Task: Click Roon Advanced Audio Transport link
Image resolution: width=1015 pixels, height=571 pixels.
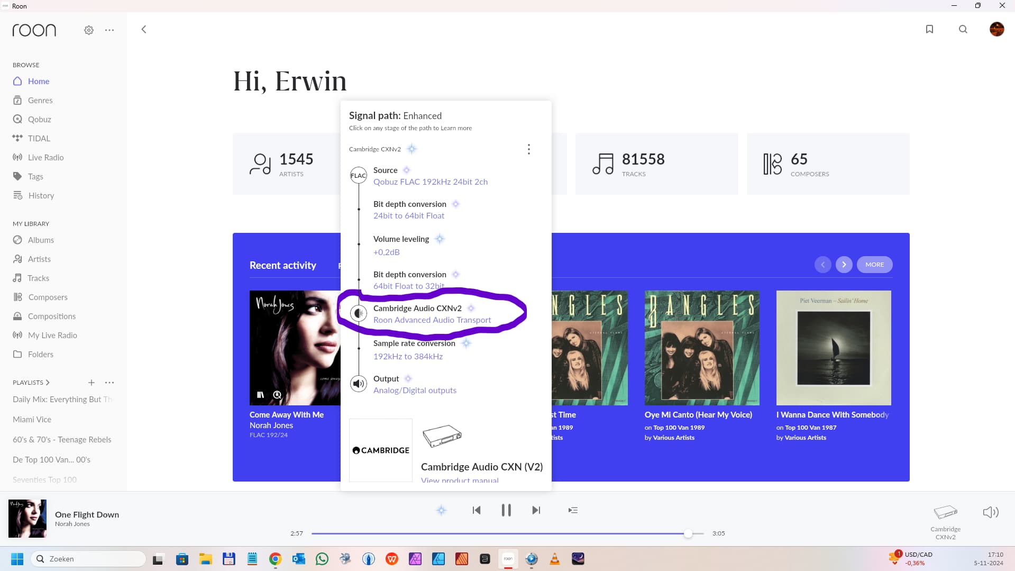Action: click(x=432, y=320)
